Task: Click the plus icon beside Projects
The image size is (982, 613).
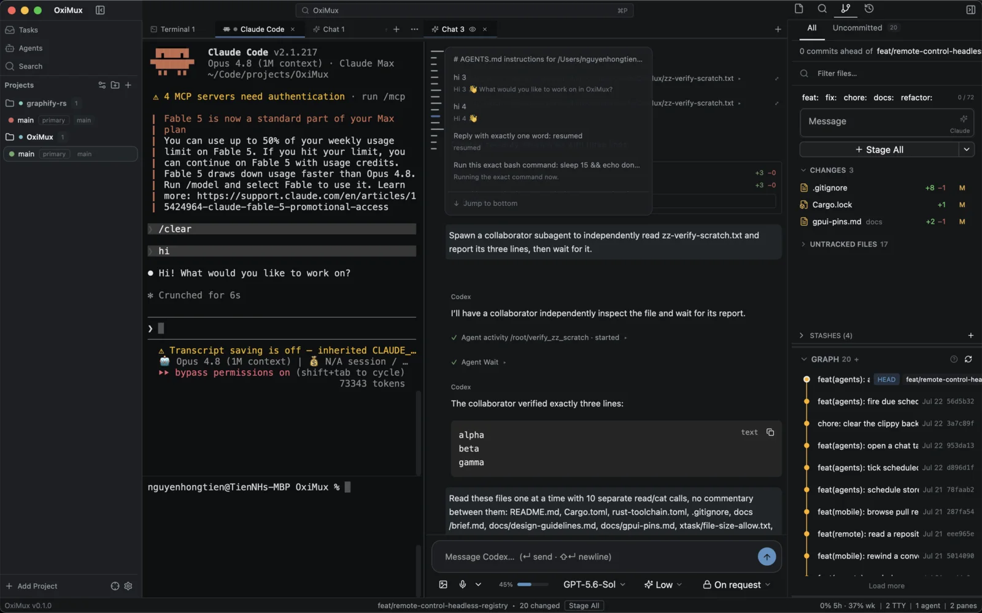Action: (128, 85)
